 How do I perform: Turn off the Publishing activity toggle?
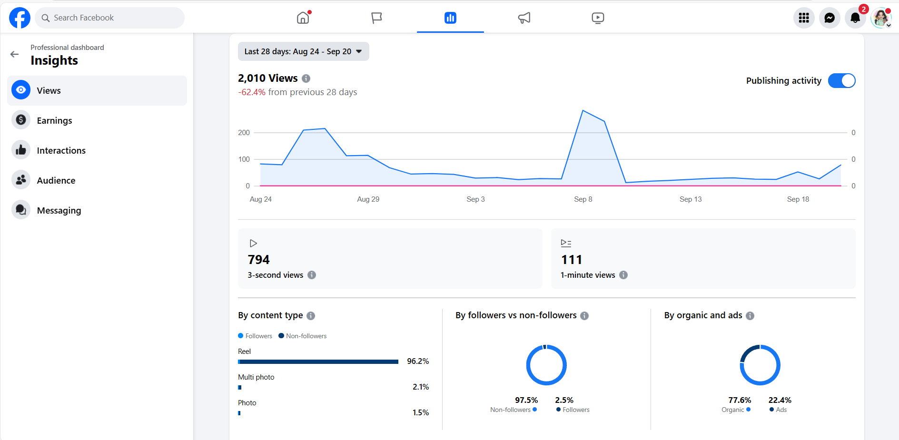841,81
